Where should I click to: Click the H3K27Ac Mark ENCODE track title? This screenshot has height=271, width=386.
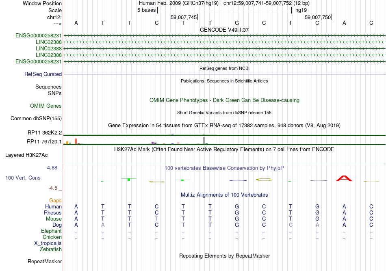click(224, 150)
